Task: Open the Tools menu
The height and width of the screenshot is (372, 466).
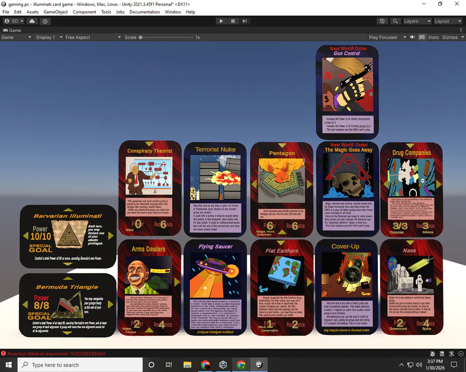Action: [x=106, y=12]
